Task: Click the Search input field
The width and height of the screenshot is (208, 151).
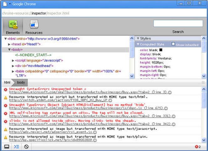Action: pos(178,23)
